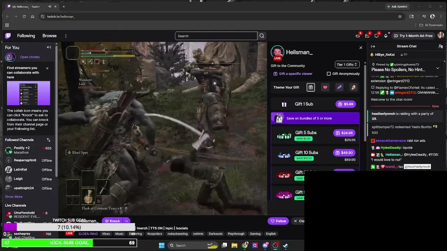This screenshot has height=251, width=447.
Task: Close the gift subs panel
Action: (361, 48)
